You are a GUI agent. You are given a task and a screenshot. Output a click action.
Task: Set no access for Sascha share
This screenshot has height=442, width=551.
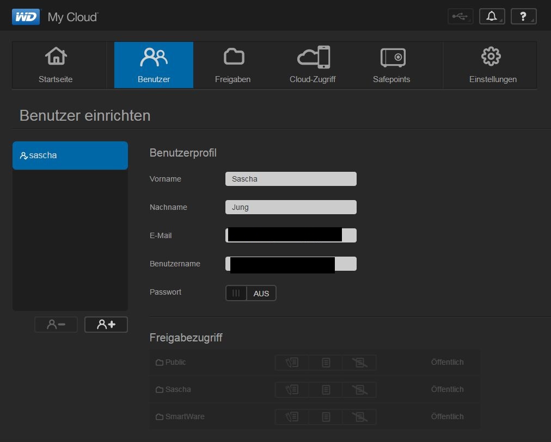point(359,390)
